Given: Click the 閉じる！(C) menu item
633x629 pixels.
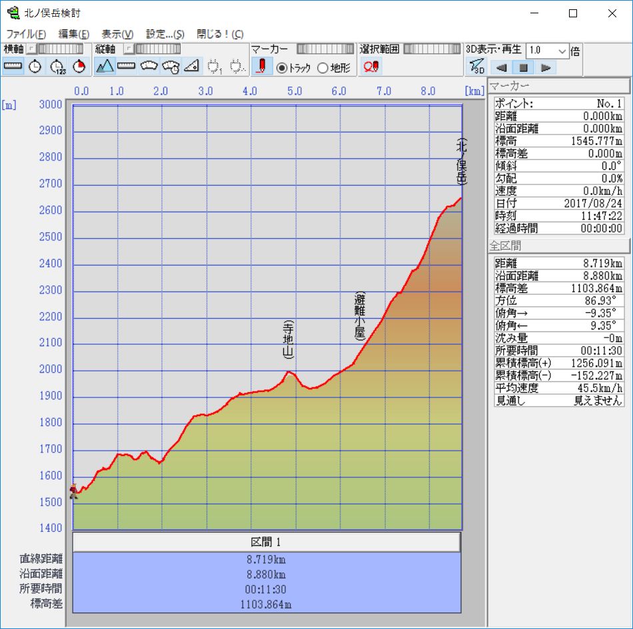Looking at the screenshot, I should [220, 34].
